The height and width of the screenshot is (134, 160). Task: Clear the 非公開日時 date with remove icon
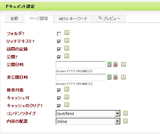pyautogui.click(x=115, y=77)
